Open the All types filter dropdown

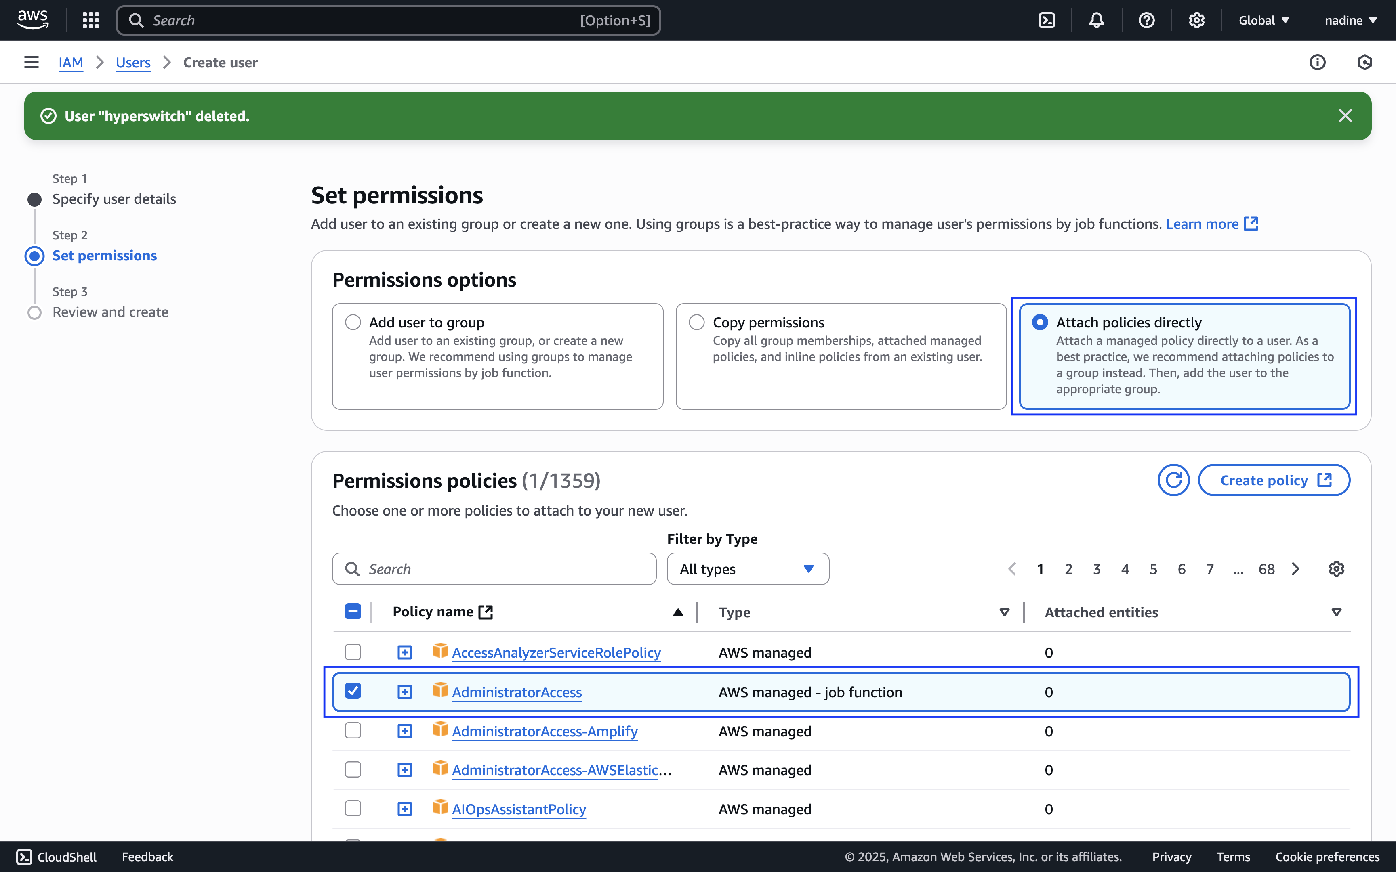tap(748, 569)
